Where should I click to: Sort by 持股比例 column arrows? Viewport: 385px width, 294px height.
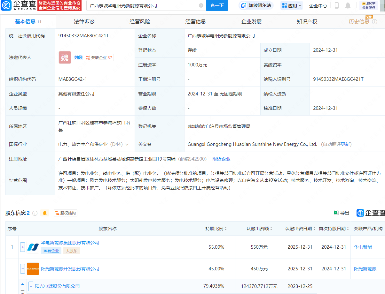point(226,229)
